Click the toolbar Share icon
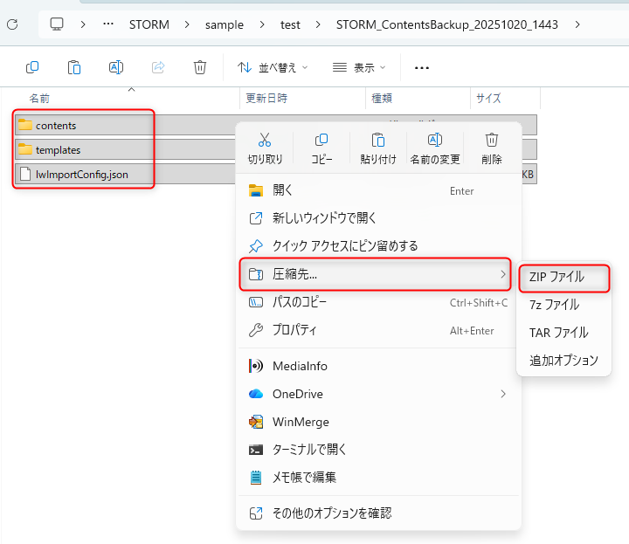The image size is (629, 544). pos(158,67)
